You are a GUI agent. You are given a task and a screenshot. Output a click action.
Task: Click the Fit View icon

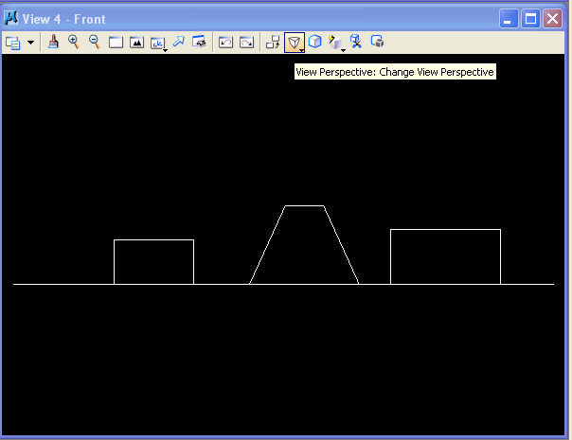tap(136, 43)
